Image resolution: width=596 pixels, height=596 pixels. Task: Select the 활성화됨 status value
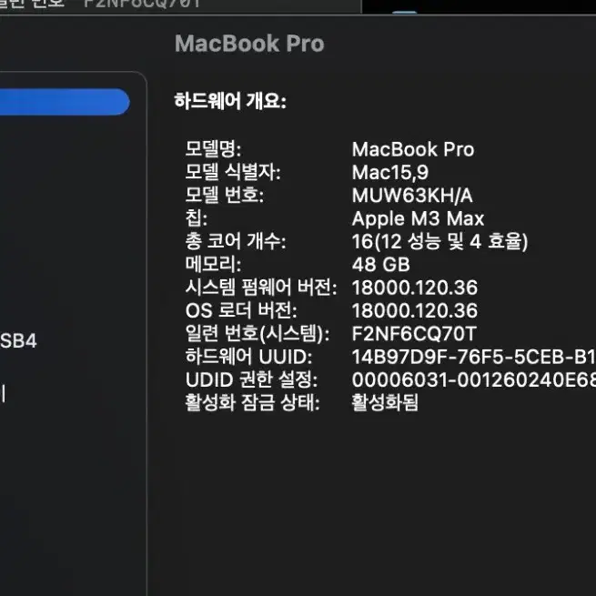point(385,403)
